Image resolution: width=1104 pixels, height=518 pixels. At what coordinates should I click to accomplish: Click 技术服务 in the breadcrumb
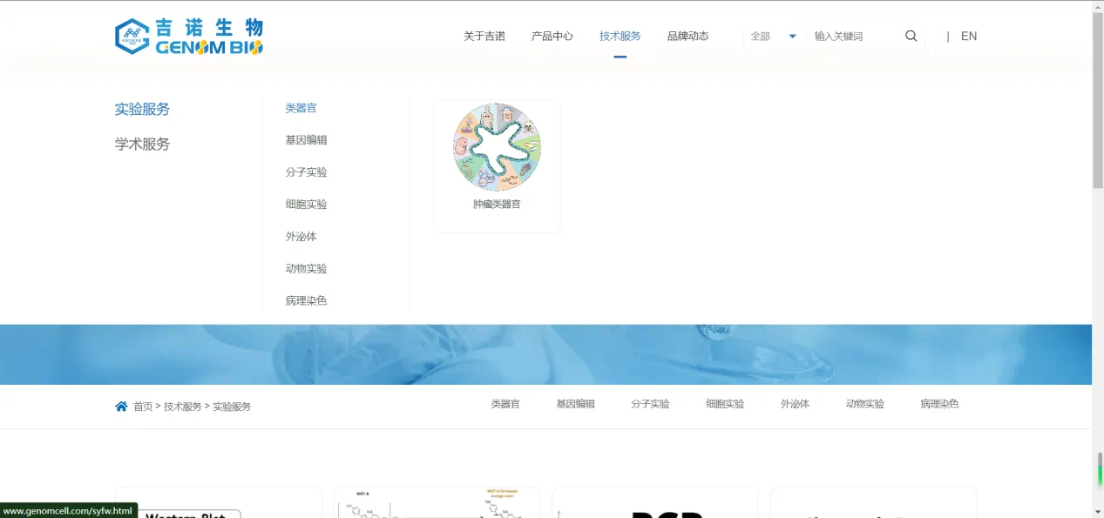pos(182,407)
